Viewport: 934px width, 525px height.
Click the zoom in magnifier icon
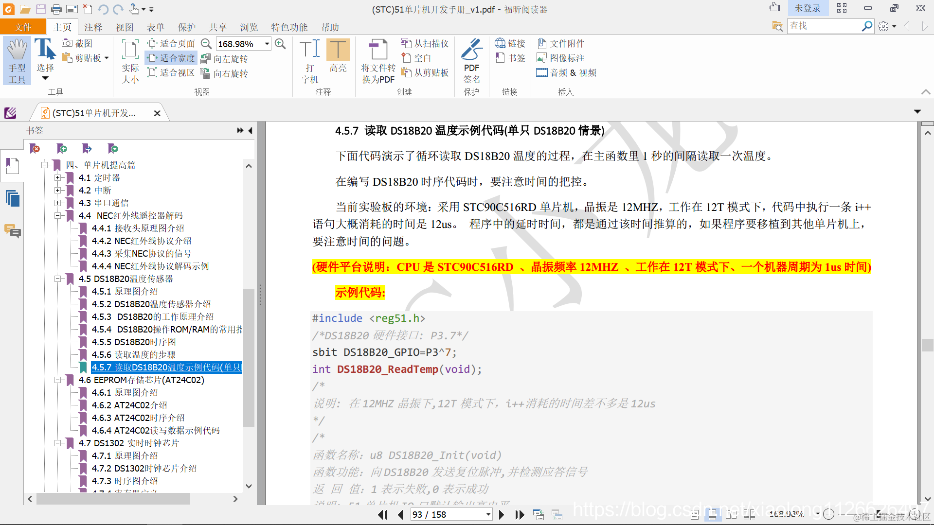click(280, 44)
